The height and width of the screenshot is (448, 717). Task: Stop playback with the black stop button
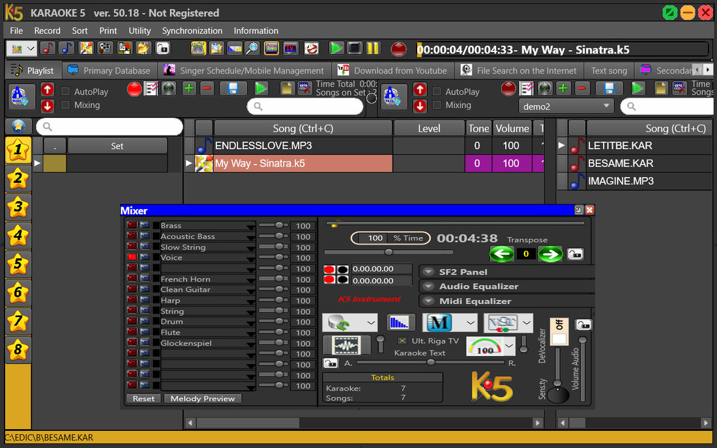tap(355, 48)
